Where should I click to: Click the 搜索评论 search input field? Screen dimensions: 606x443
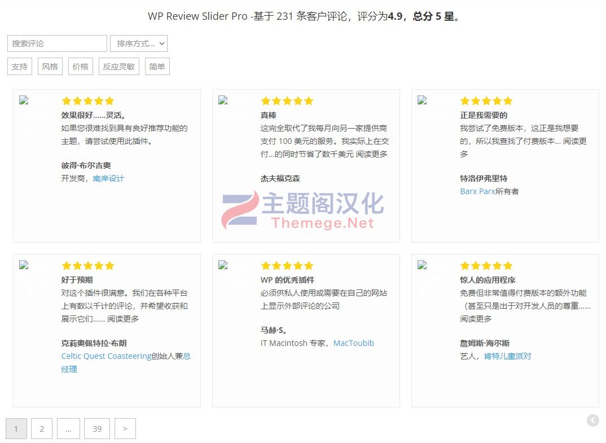pyautogui.click(x=57, y=43)
